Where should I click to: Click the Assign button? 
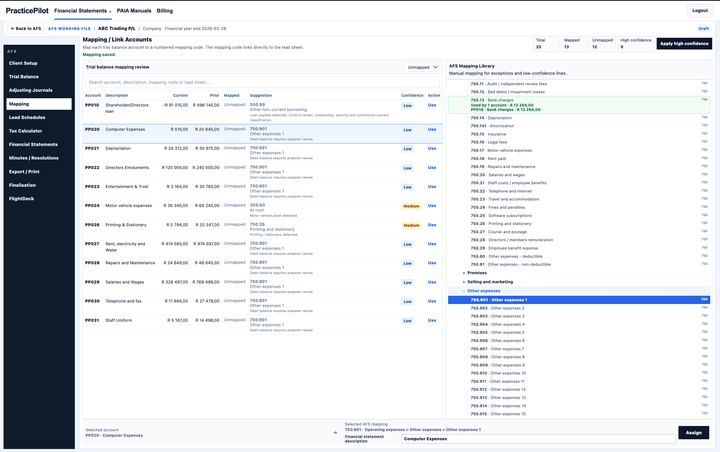coord(693,432)
